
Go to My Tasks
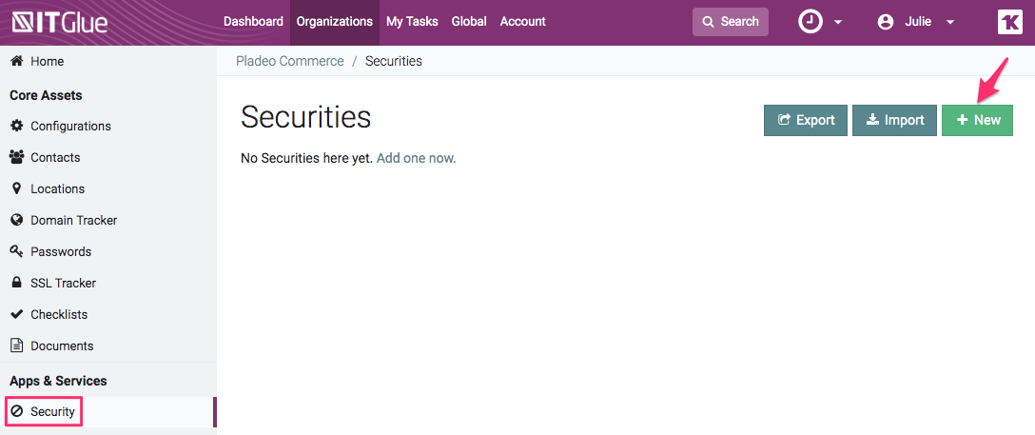[412, 22]
